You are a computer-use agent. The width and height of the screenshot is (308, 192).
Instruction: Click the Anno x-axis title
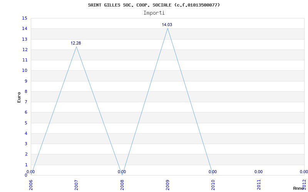299,188
